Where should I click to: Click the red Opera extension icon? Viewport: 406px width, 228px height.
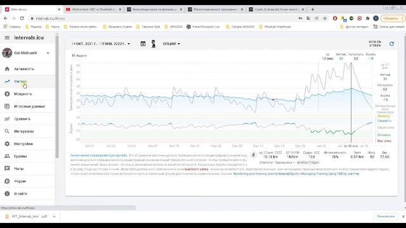[335, 18]
